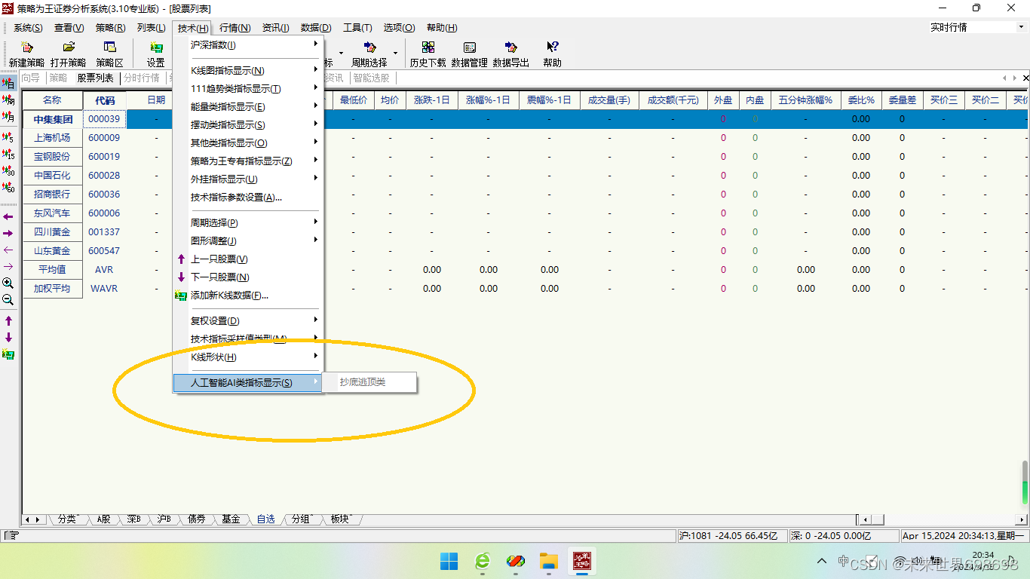Click the thin right arrow sidebar icon
The width and height of the screenshot is (1030, 579).
[x=8, y=266]
